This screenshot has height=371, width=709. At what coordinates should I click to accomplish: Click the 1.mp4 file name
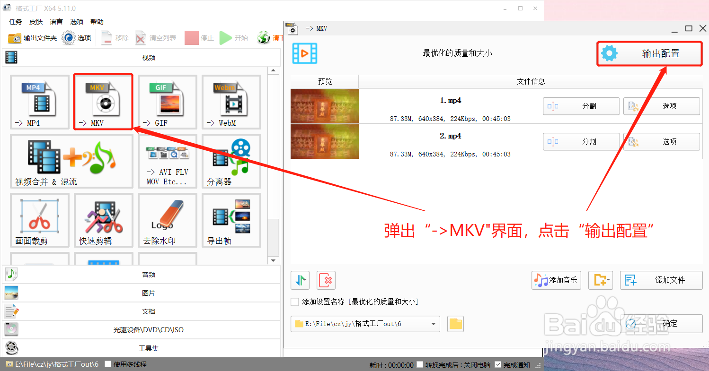coord(450,101)
